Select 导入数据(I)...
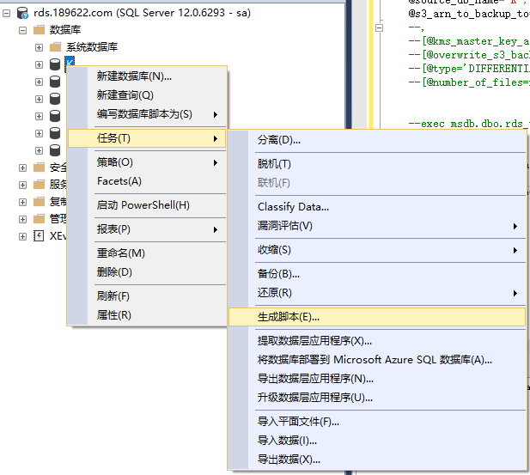The height and width of the screenshot is (475, 530). coord(377,441)
